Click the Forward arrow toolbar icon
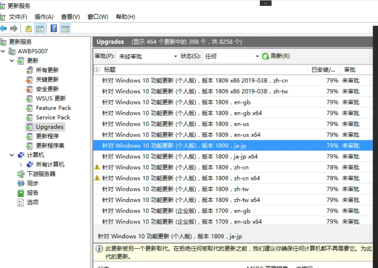This screenshot has width=378, height=268. [x=14, y=29]
